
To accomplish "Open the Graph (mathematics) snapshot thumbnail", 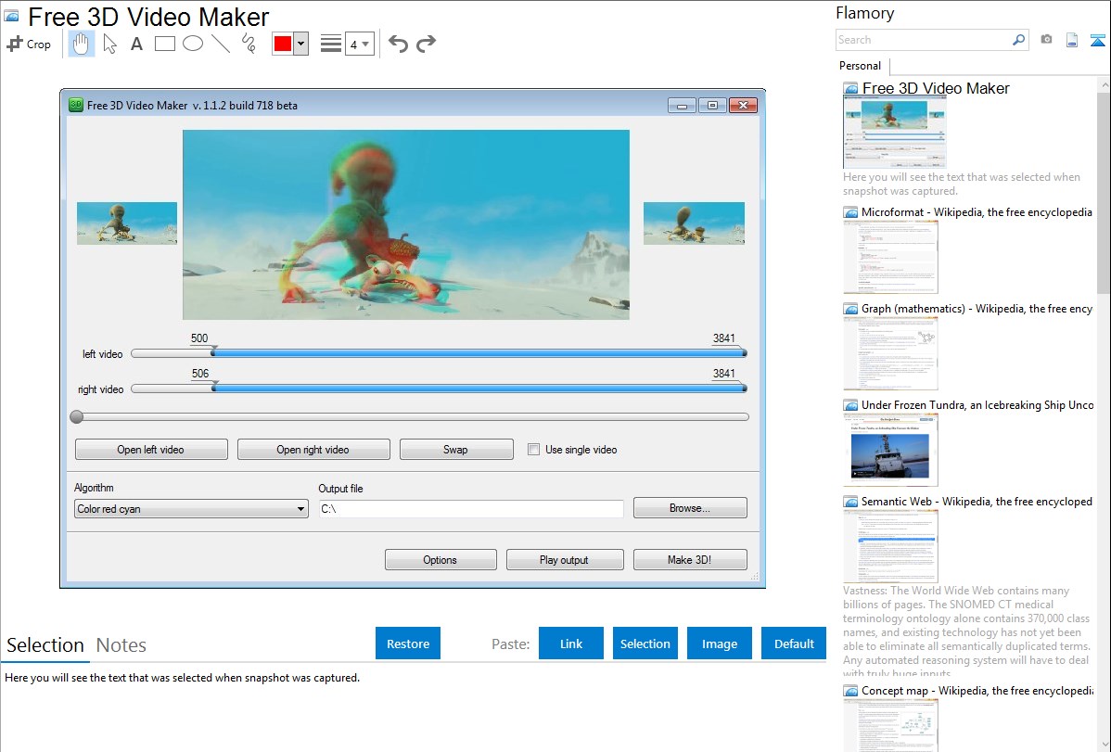I will (890, 353).
